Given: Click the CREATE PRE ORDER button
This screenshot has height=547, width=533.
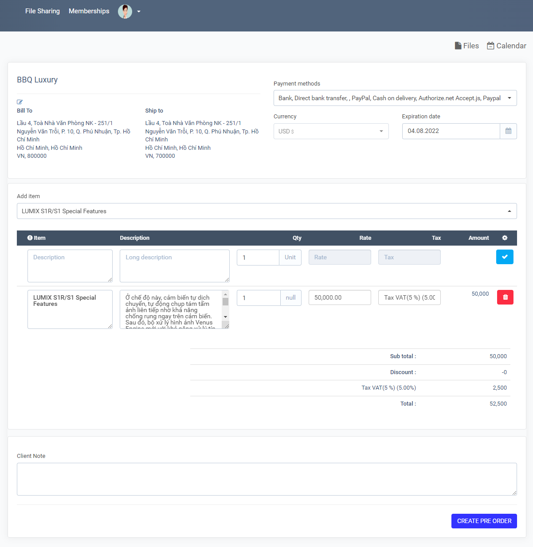Looking at the screenshot, I should (484, 521).
